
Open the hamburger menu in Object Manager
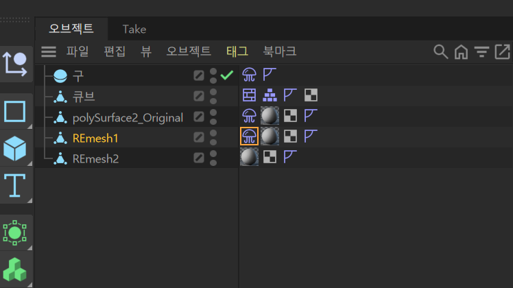coord(49,51)
